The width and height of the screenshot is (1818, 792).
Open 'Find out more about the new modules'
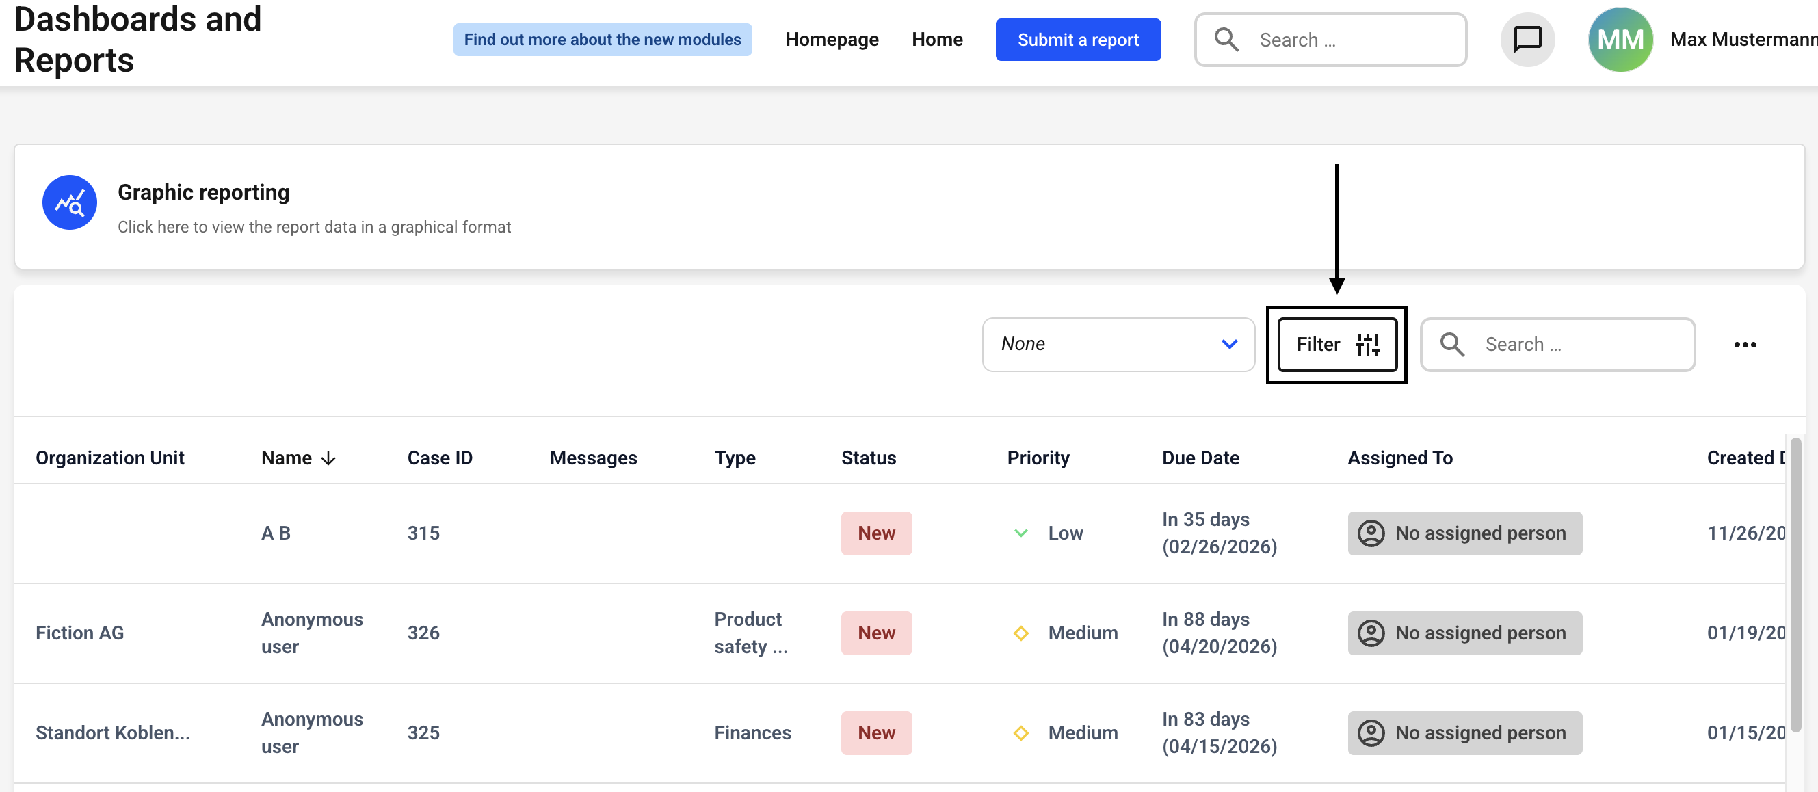coord(602,40)
